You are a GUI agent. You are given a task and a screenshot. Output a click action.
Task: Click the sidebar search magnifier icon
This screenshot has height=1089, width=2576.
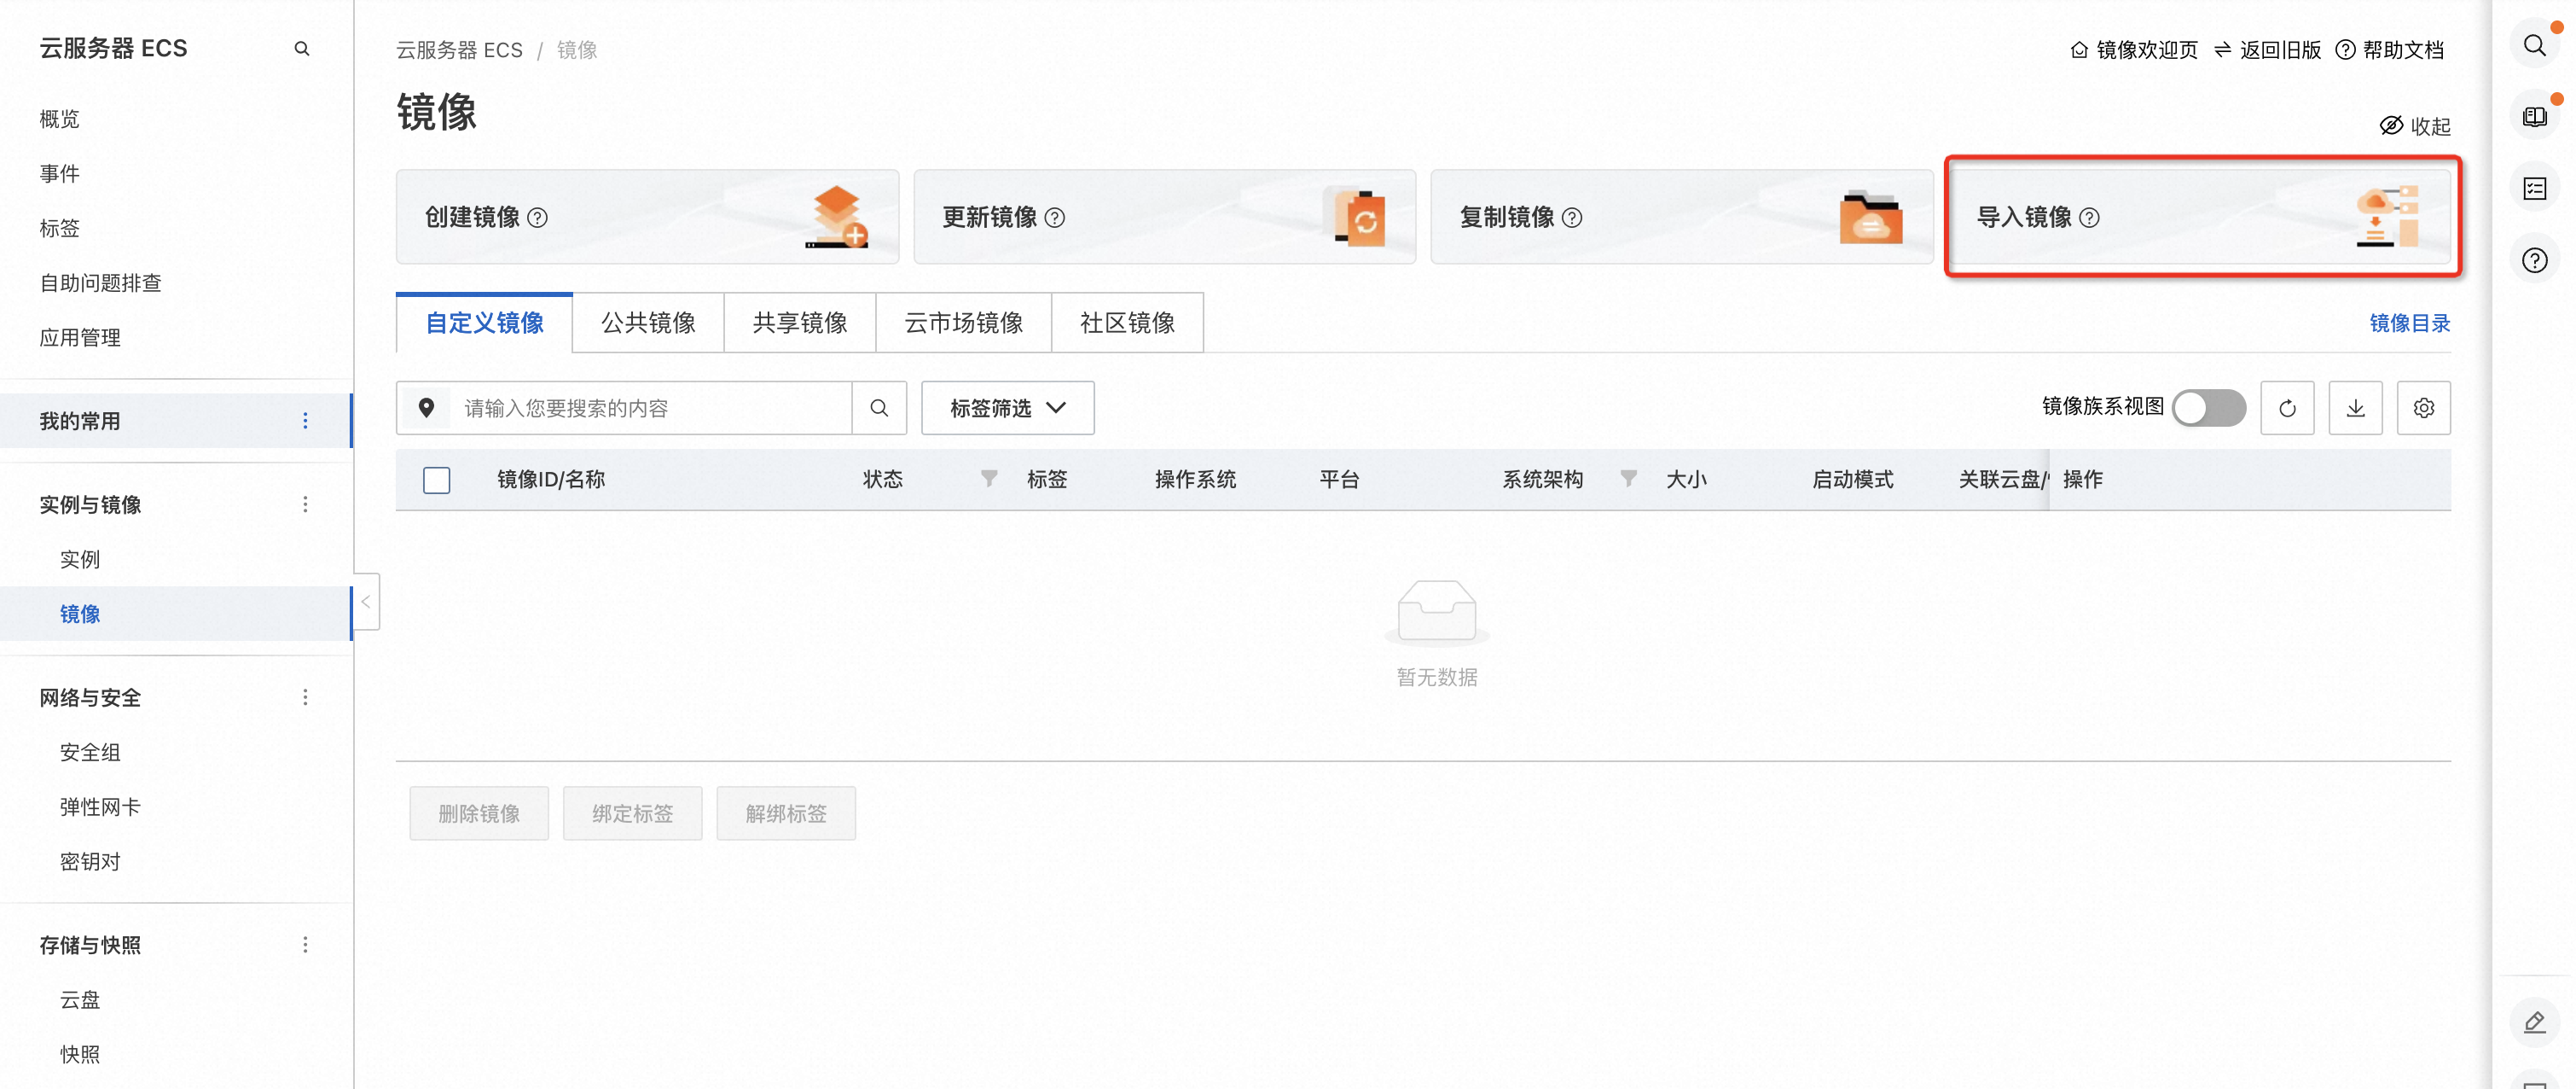click(x=301, y=48)
